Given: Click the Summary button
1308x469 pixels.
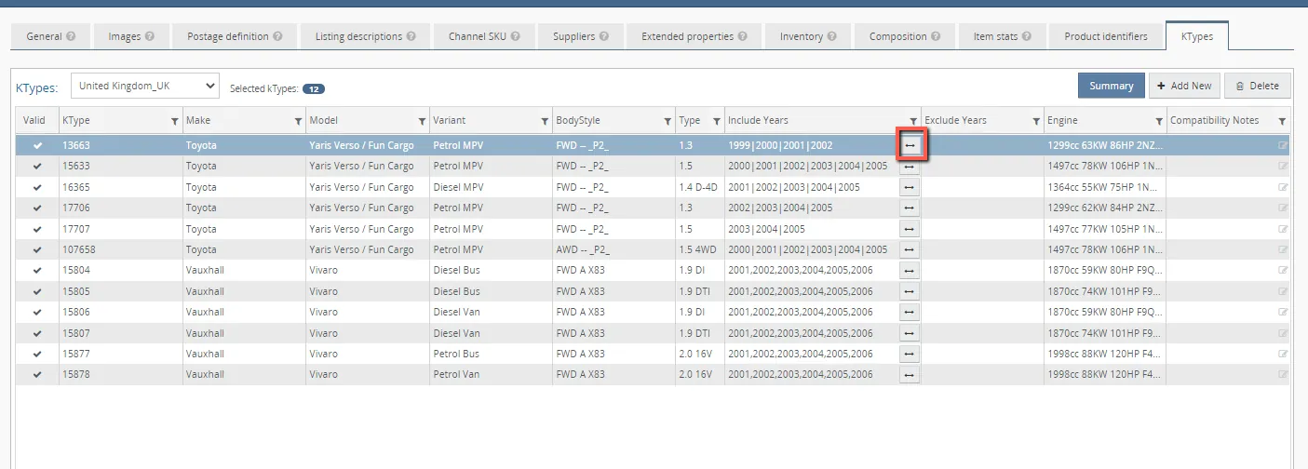Looking at the screenshot, I should coord(1112,86).
